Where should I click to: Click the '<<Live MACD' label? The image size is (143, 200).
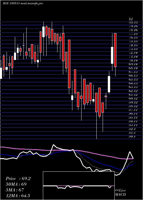pyautogui.click(x=120, y=193)
